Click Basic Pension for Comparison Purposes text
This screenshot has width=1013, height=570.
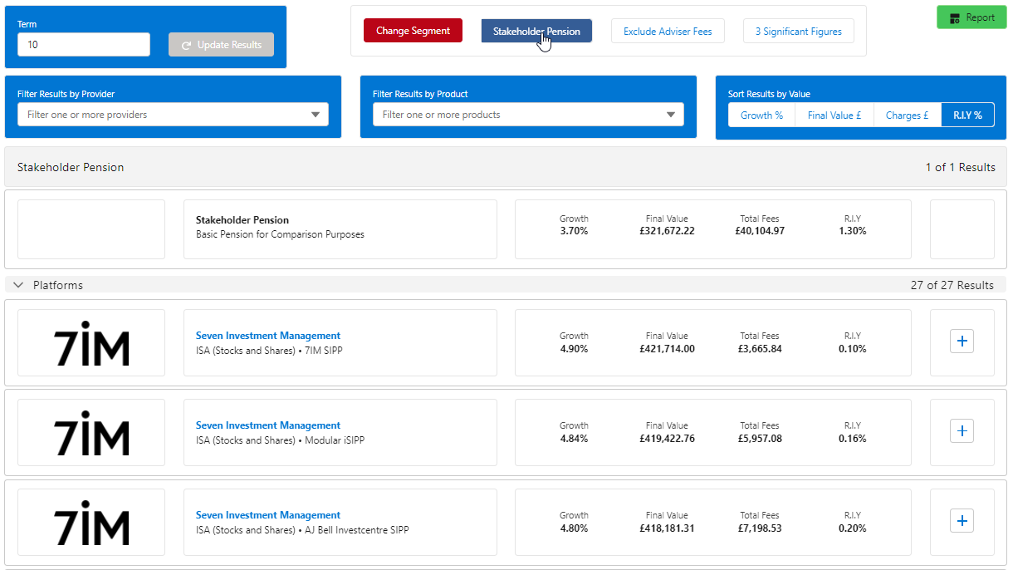pos(280,234)
